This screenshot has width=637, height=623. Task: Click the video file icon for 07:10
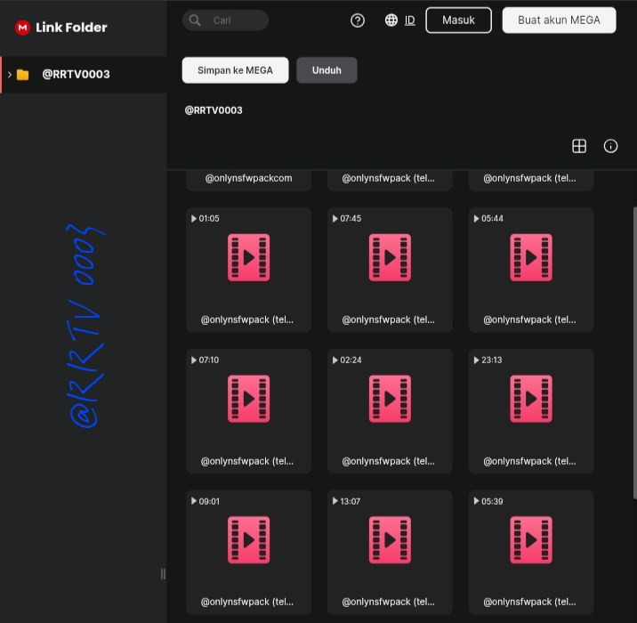[248, 399]
